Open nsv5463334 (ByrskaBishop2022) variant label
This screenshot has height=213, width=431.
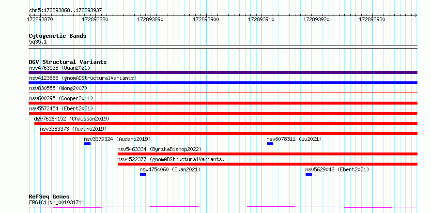pos(159,149)
